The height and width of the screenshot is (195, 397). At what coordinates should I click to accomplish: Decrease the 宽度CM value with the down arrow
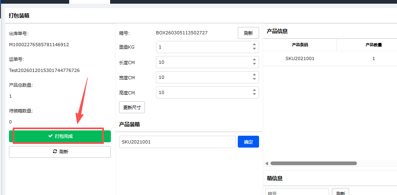pyautogui.click(x=254, y=79)
